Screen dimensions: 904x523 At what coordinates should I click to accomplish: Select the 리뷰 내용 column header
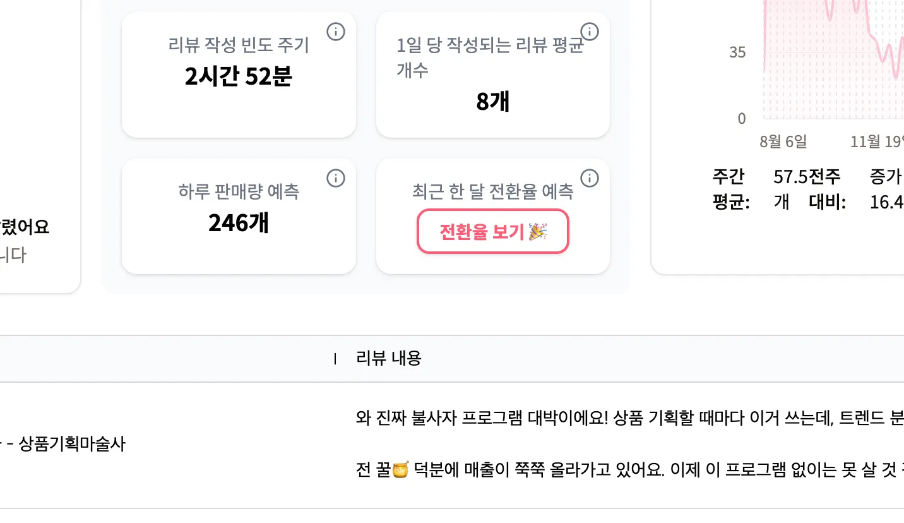click(389, 359)
